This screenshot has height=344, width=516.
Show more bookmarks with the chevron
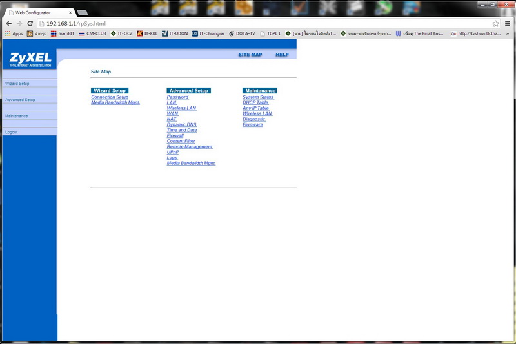coord(508,33)
